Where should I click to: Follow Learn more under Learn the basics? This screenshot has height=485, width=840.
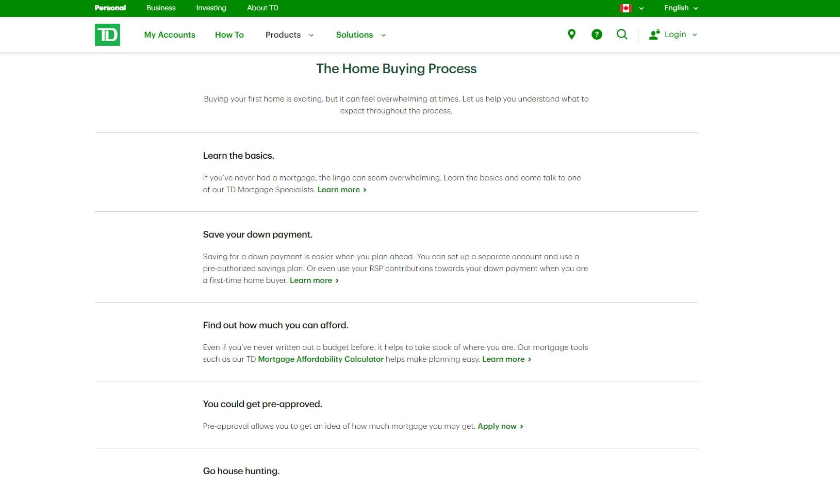(x=342, y=190)
